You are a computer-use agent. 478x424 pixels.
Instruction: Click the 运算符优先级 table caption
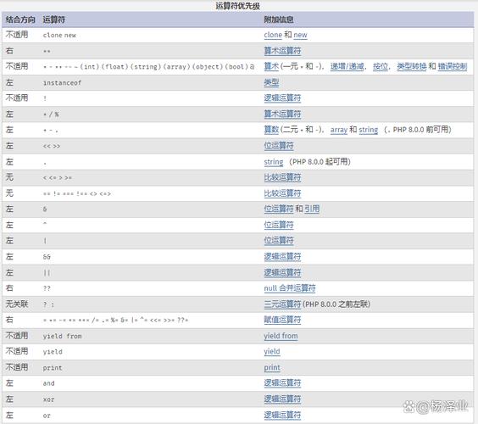[238, 6]
